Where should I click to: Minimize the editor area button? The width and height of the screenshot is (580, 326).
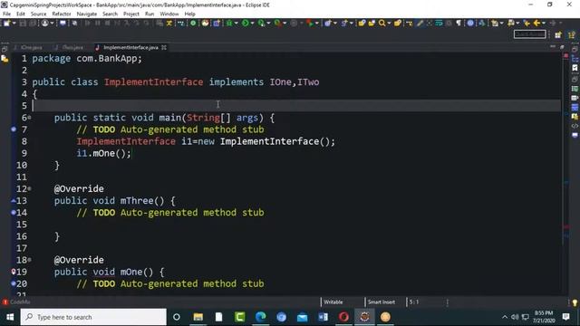[x=553, y=47]
